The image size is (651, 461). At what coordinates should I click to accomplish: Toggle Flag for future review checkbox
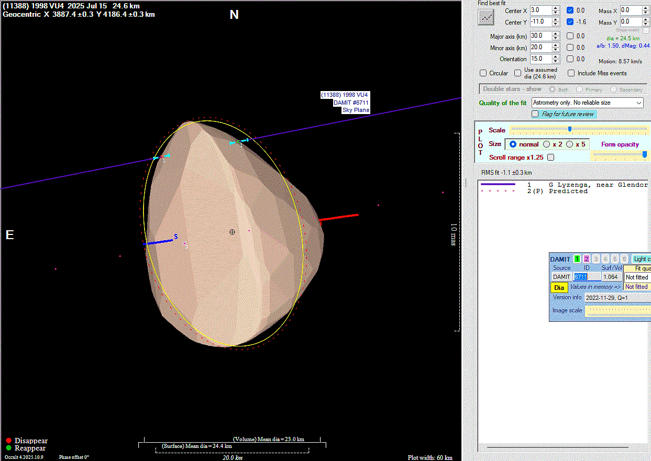(535, 114)
